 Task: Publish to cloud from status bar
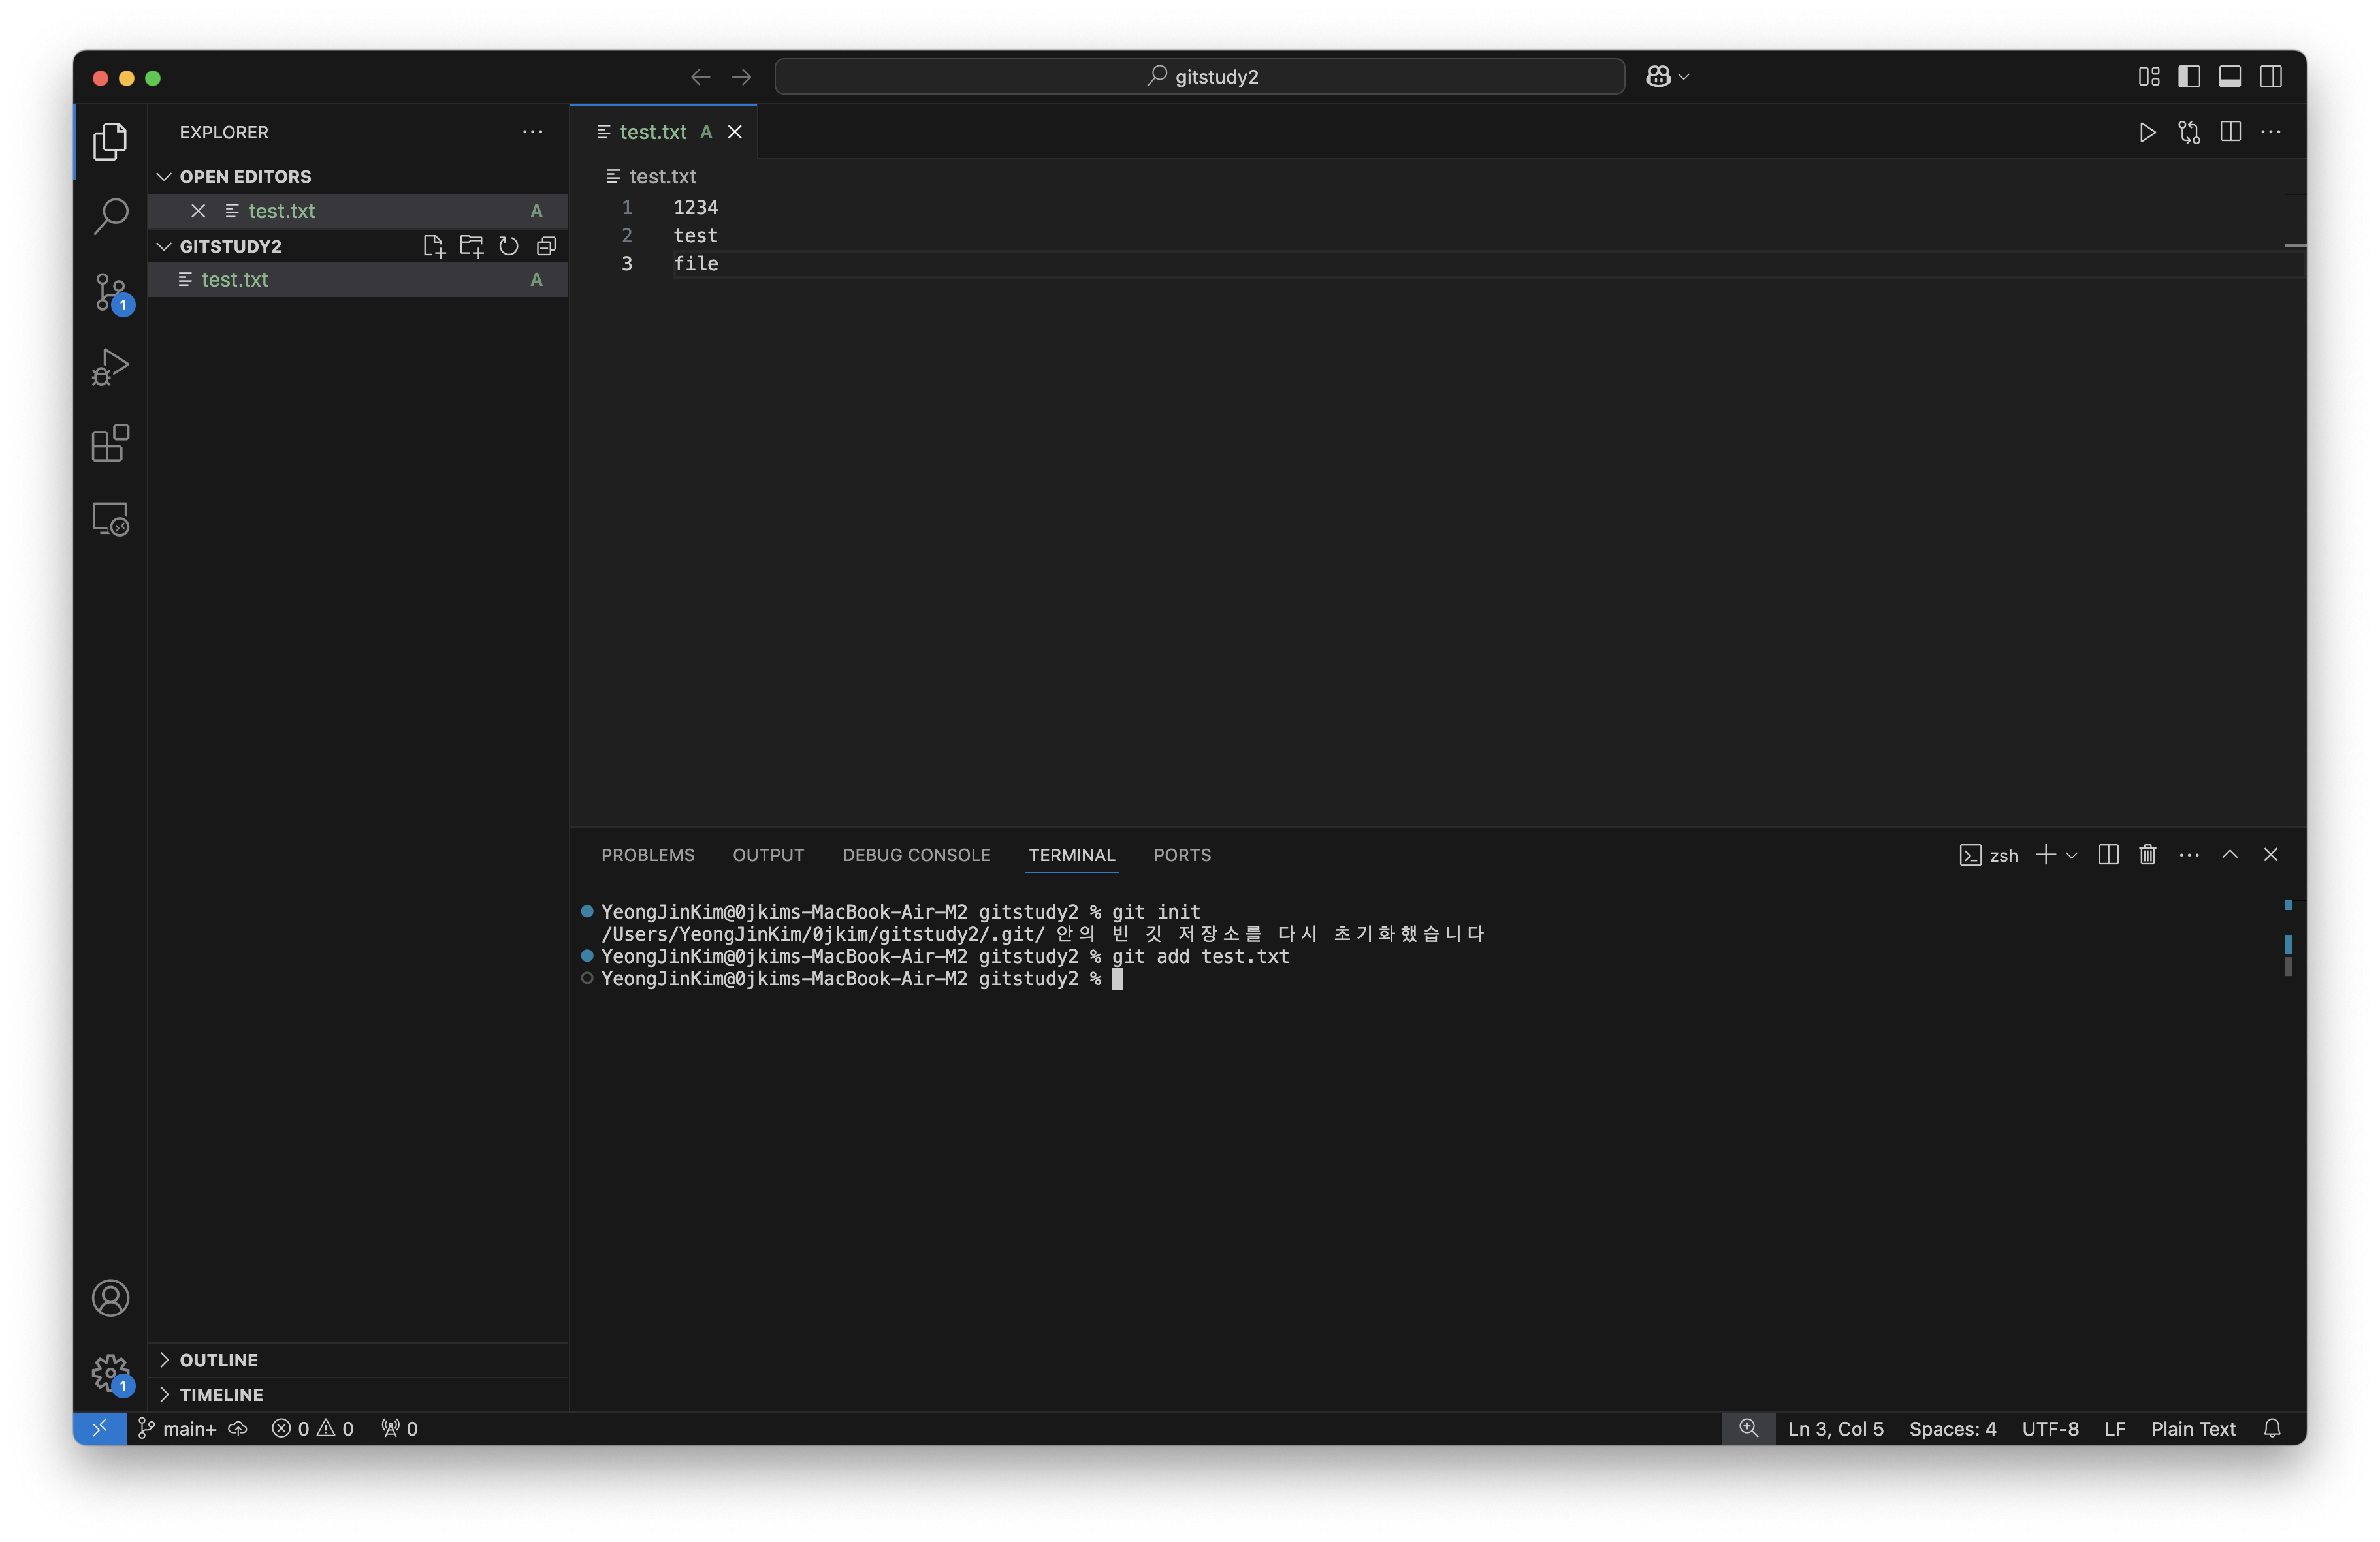238,1429
